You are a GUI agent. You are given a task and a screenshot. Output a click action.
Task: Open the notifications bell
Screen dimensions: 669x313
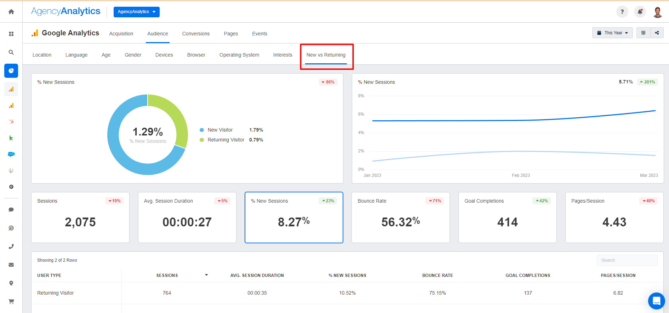coord(640,12)
